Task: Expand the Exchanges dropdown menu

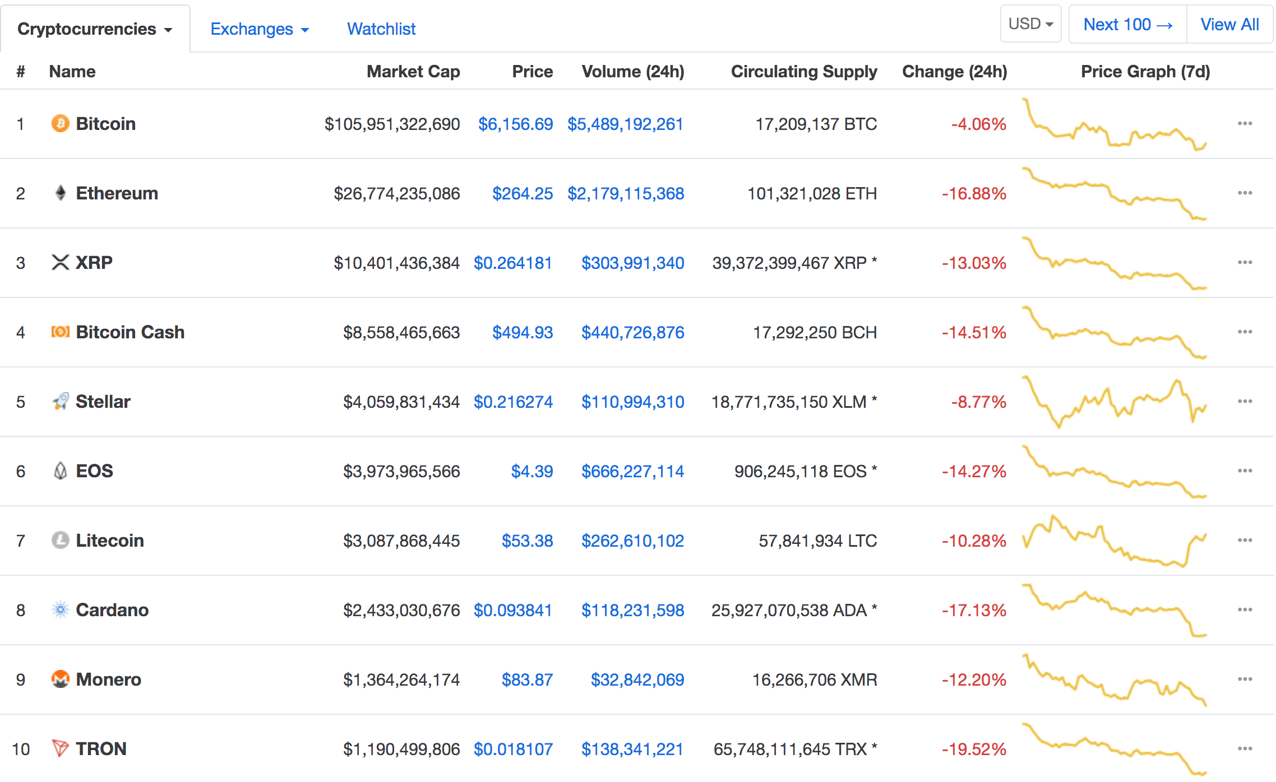Action: click(x=260, y=29)
